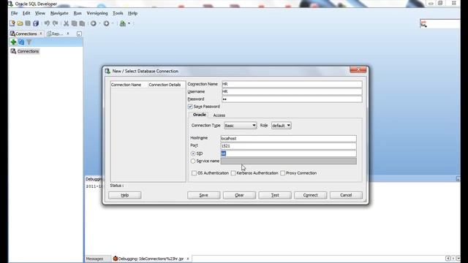Enable the Kerberos Authentication checkbox
Screen dimensions: 468x263
click(x=233, y=173)
